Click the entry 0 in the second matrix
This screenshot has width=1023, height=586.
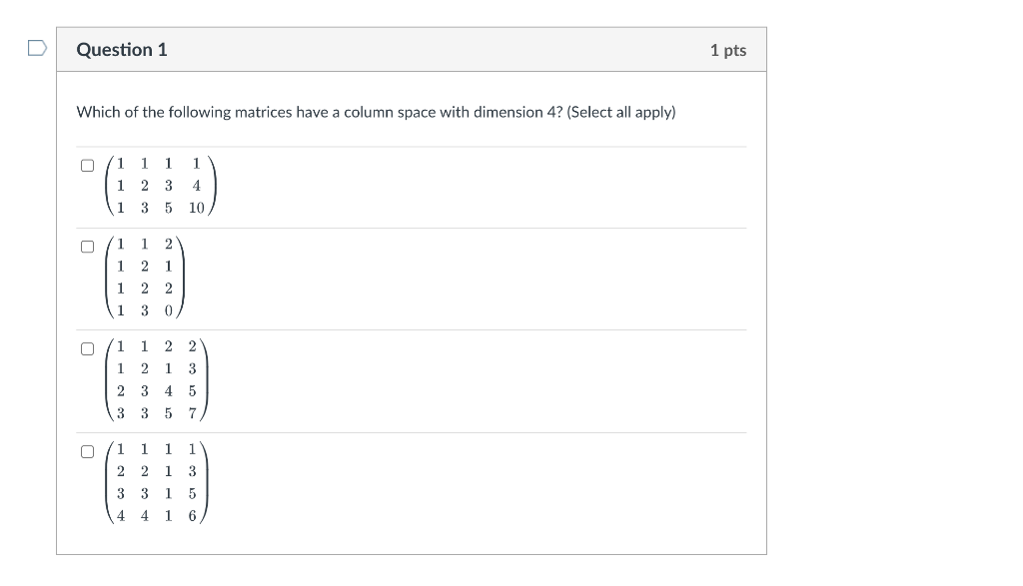pos(168,310)
